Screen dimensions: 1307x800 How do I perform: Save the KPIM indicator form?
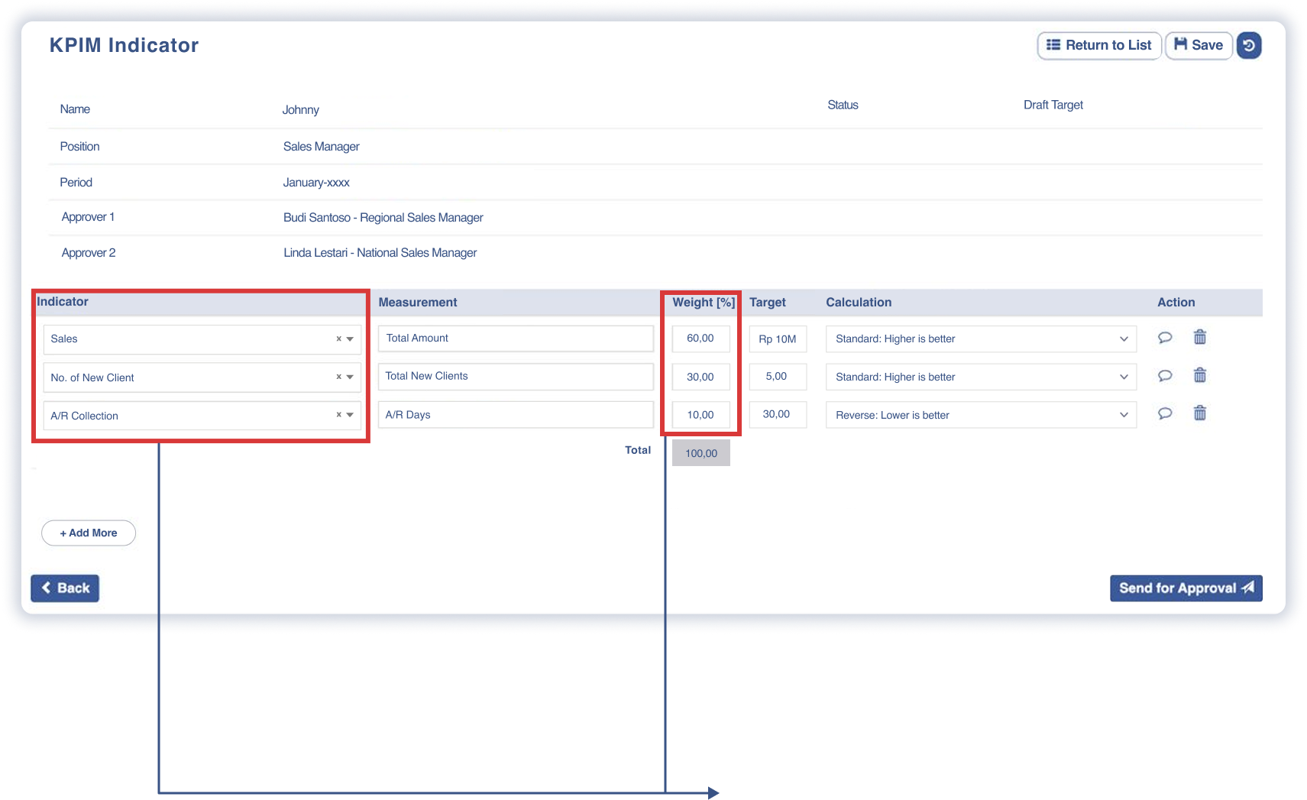(x=1199, y=45)
